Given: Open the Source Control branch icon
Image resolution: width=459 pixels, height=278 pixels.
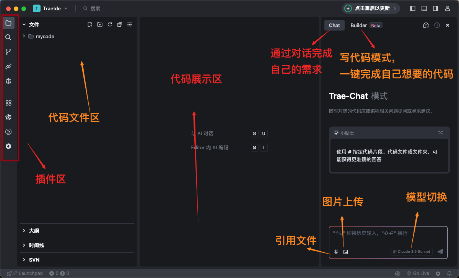Looking at the screenshot, I should (8, 52).
